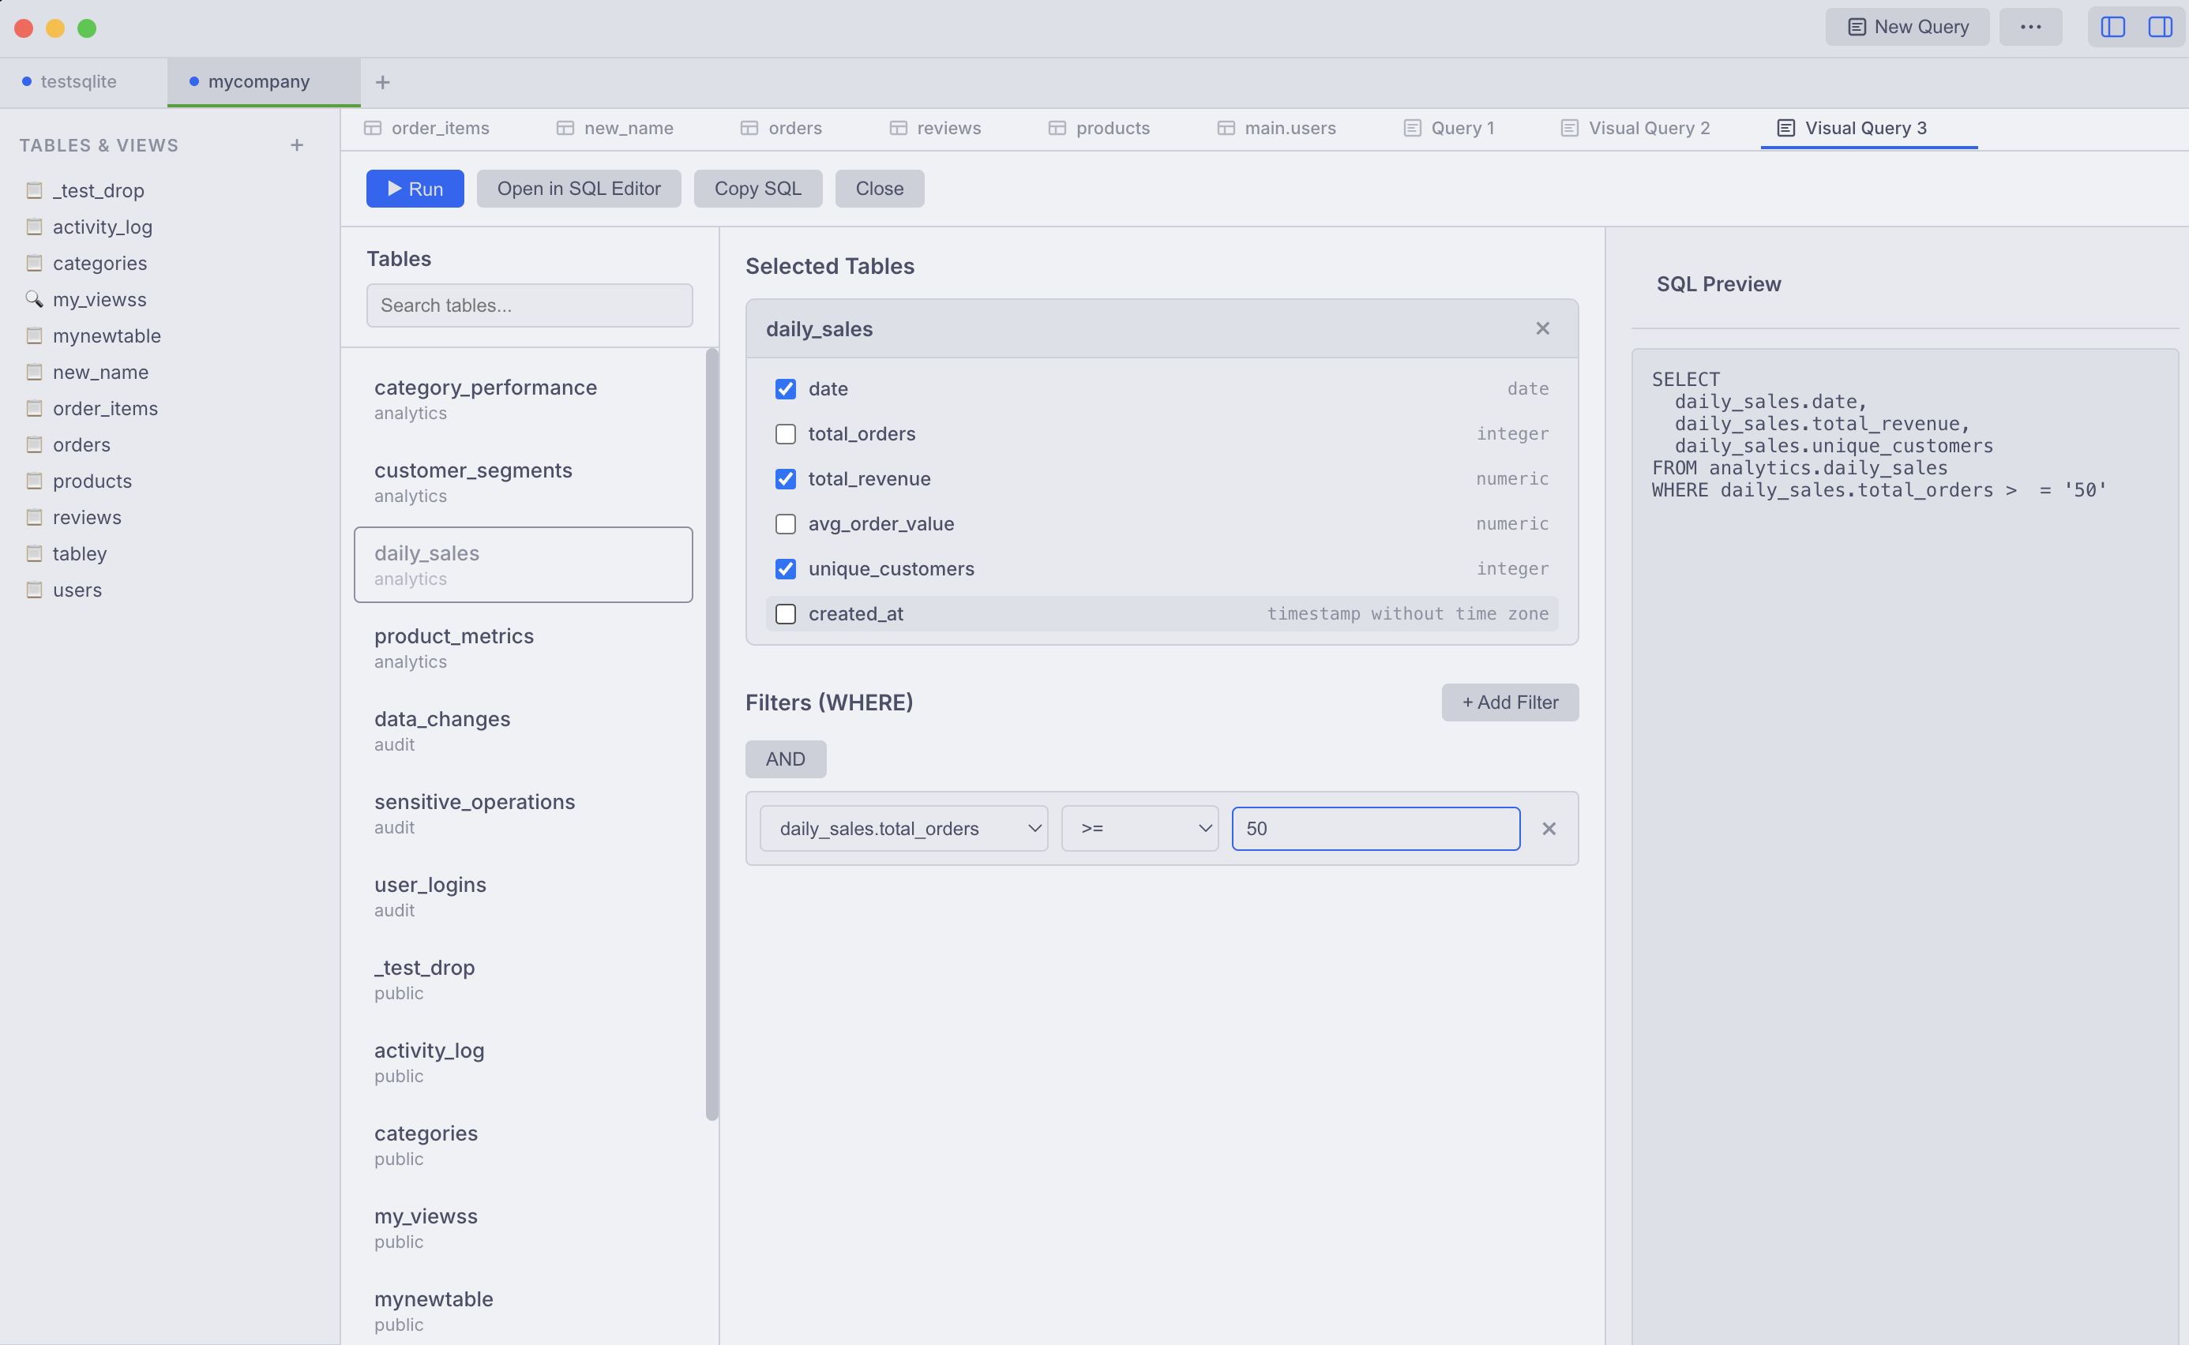Select customer_segments in the tables list
Screen dimensions: 2189x1345
[524, 482]
